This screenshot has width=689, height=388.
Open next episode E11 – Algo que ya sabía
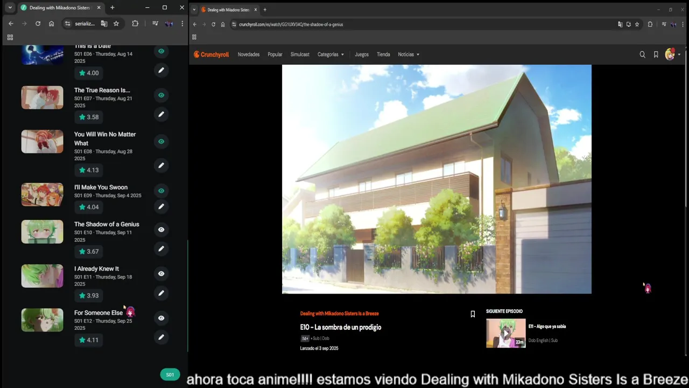click(x=547, y=327)
